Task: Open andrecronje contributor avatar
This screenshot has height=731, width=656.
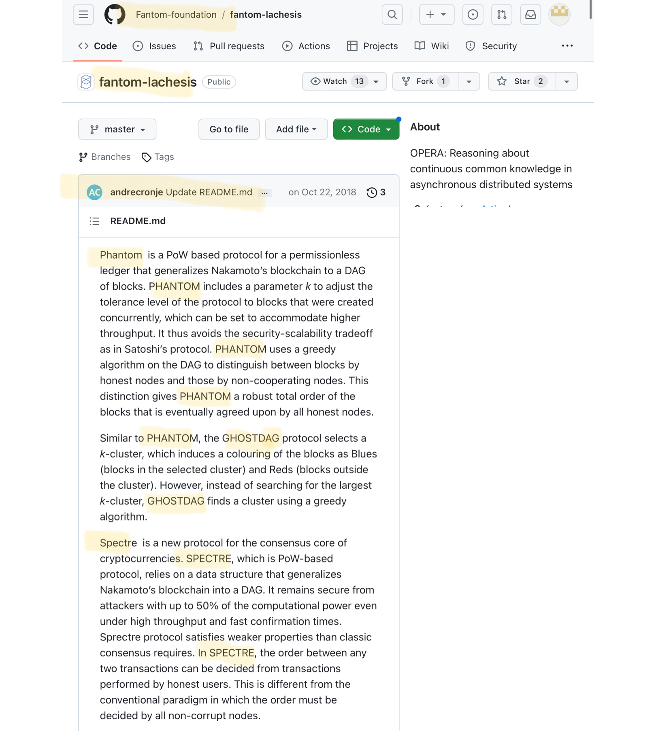Action: click(x=94, y=192)
